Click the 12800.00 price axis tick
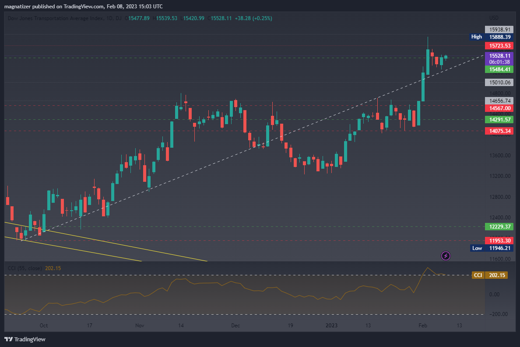The height and width of the screenshot is (347, 520). coord(500,197)
